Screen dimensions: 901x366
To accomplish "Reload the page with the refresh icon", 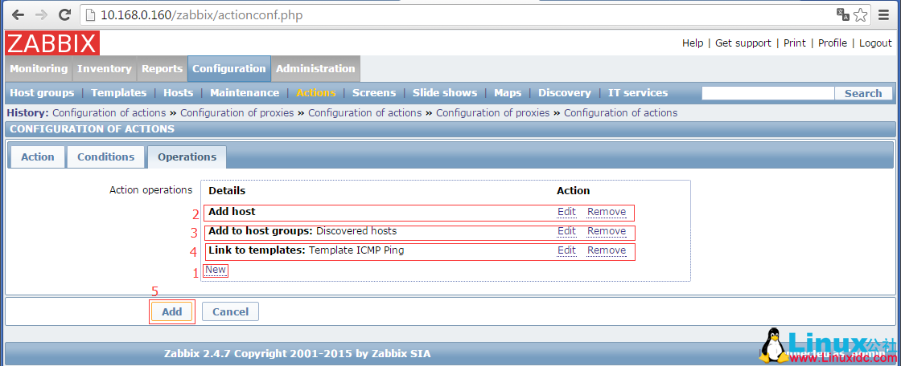I will (x=65, y=15).
